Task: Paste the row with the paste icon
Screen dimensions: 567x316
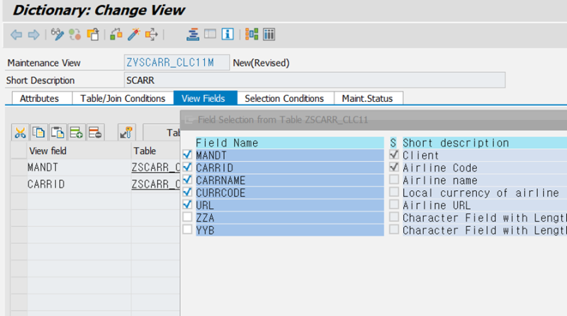Action: click(57, 132)
